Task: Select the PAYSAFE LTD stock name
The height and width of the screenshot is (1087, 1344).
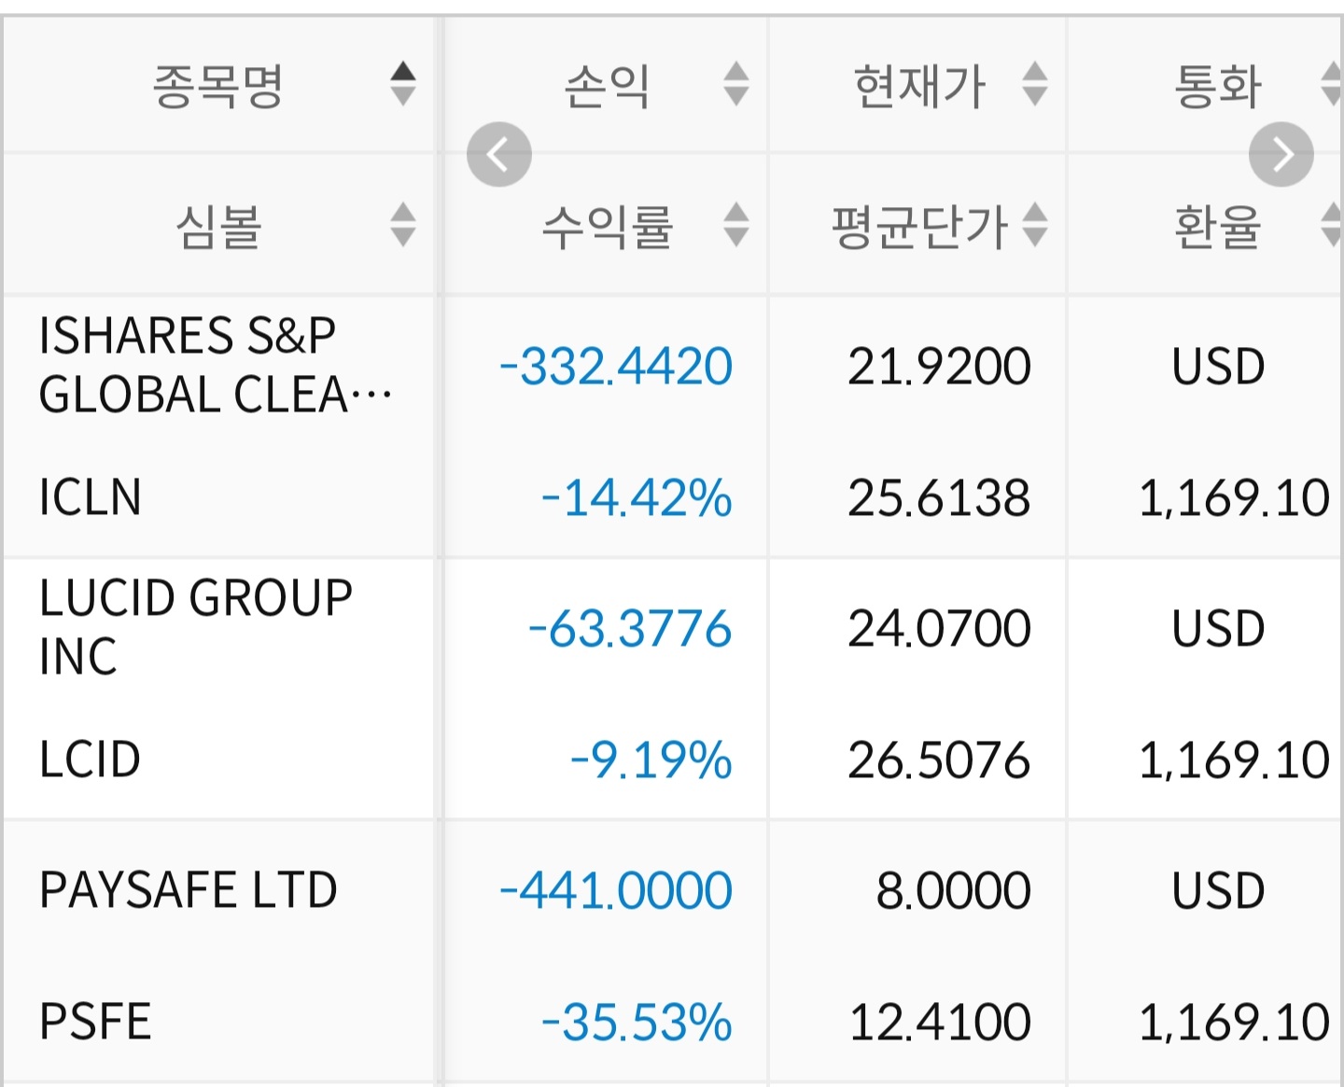Action: point(188,889)
